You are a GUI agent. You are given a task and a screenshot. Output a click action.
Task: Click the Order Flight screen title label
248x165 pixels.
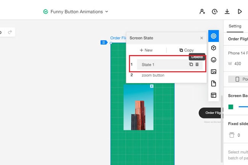pyautogui.click(x=118, y=38)
